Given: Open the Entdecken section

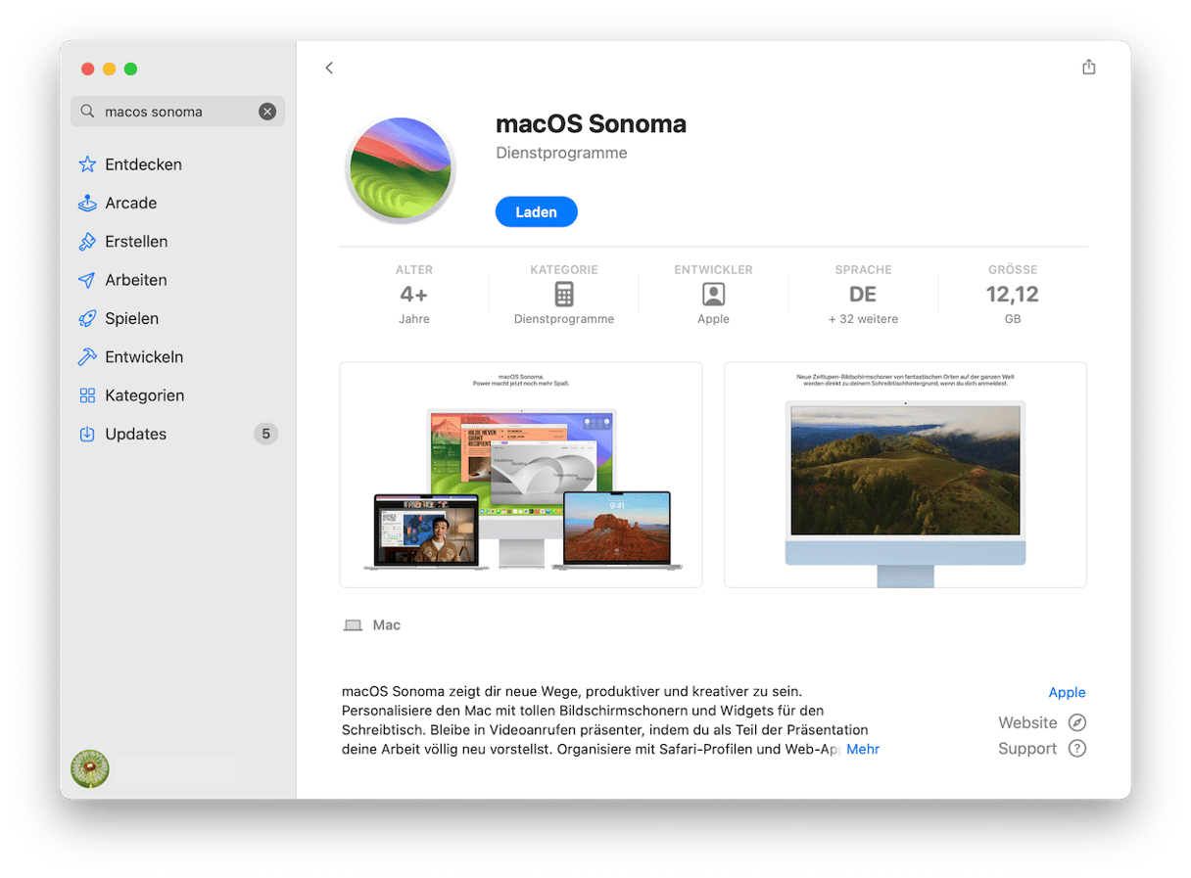Looking at the screenshot, I should point(143,164).
